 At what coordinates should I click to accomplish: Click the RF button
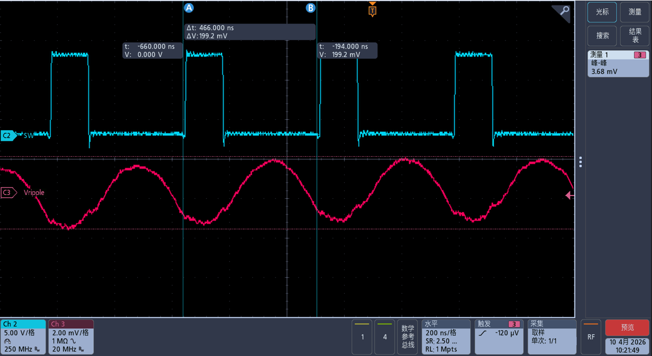tap(591, 337)
